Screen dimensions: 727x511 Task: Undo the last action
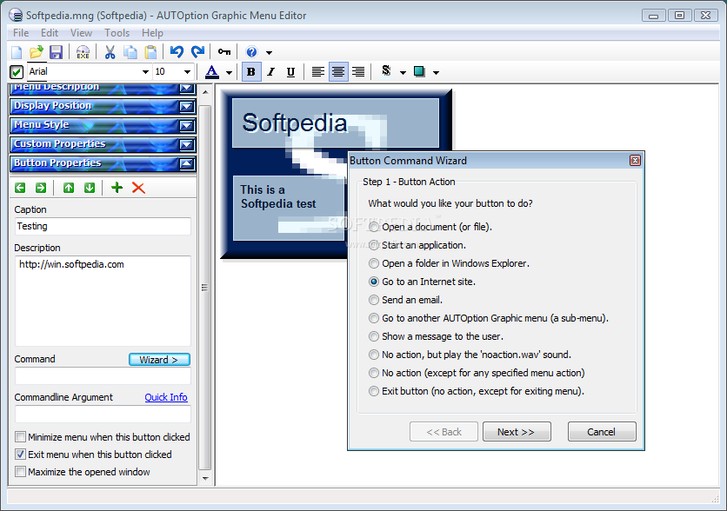(177, 52)
